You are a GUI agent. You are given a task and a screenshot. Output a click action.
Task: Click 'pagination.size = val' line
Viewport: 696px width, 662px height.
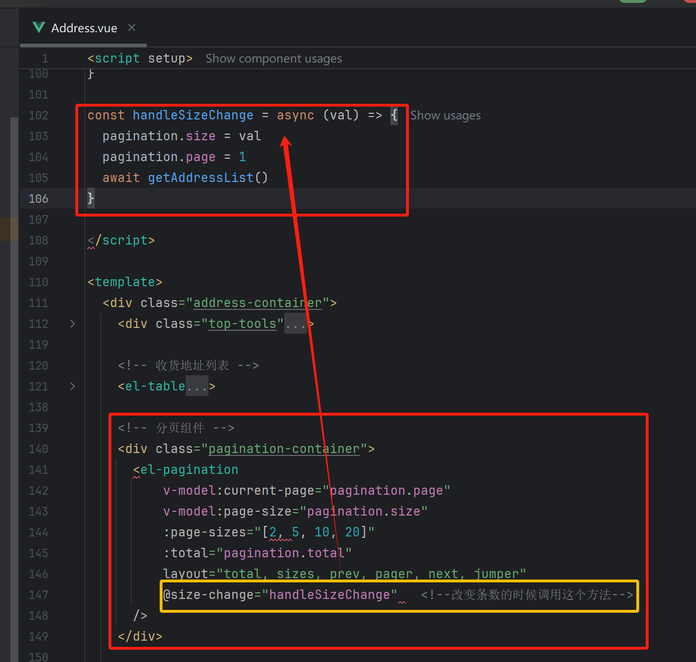click(182, 136)
